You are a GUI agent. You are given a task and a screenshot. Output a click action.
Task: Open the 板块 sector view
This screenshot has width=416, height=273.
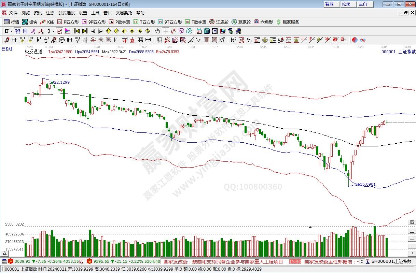(x=29, y=22)
